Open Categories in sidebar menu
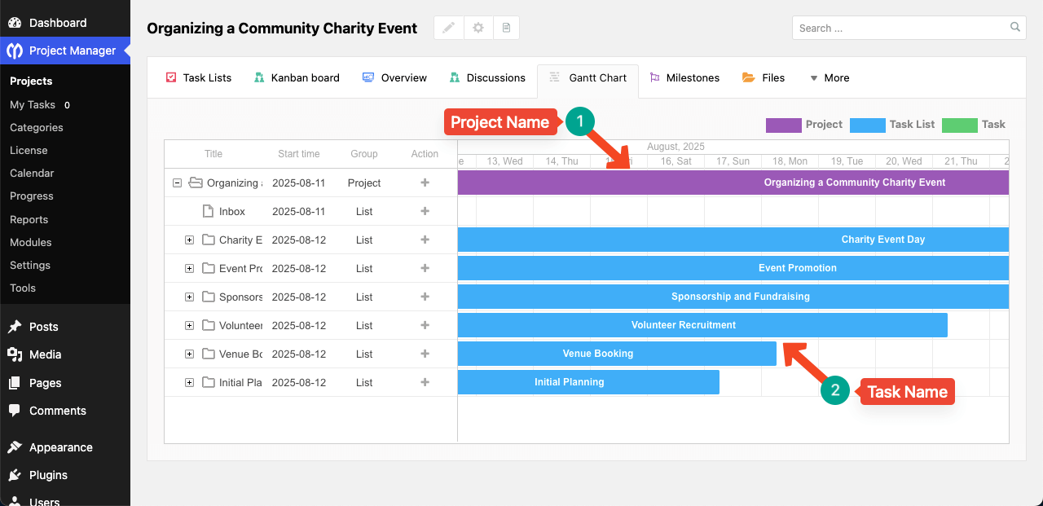This screenshot has width=1043, height=506. [x=36, y=127]
